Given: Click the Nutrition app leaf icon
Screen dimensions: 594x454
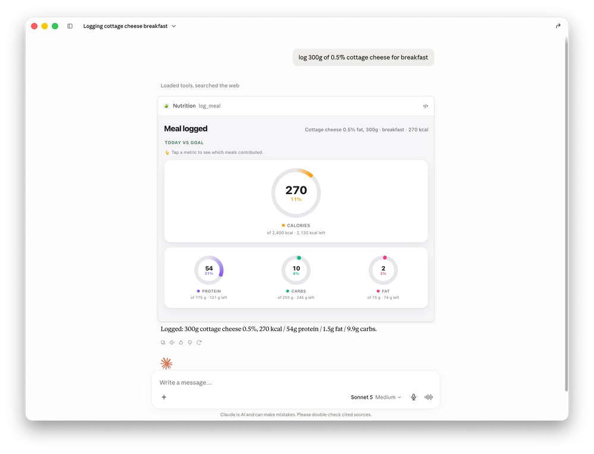Looking at the screenshot, I should tap(166, 106).
